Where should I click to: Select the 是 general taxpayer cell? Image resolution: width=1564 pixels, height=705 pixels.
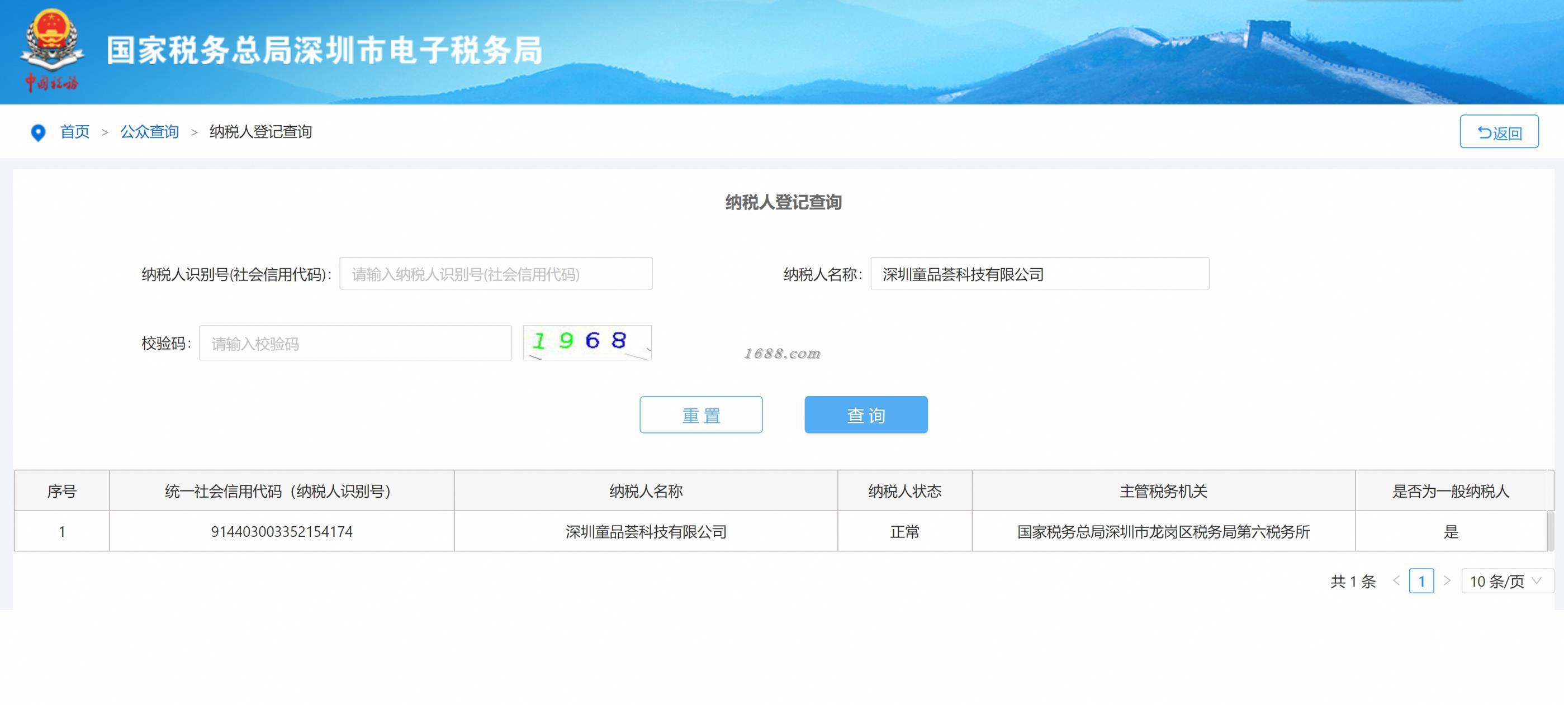click(1451, 531)
